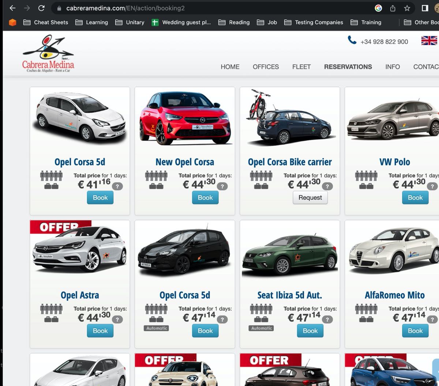
Task: Click the red New Opel Corsa photo
Action: pyautogui.click(x=185, y=118)
